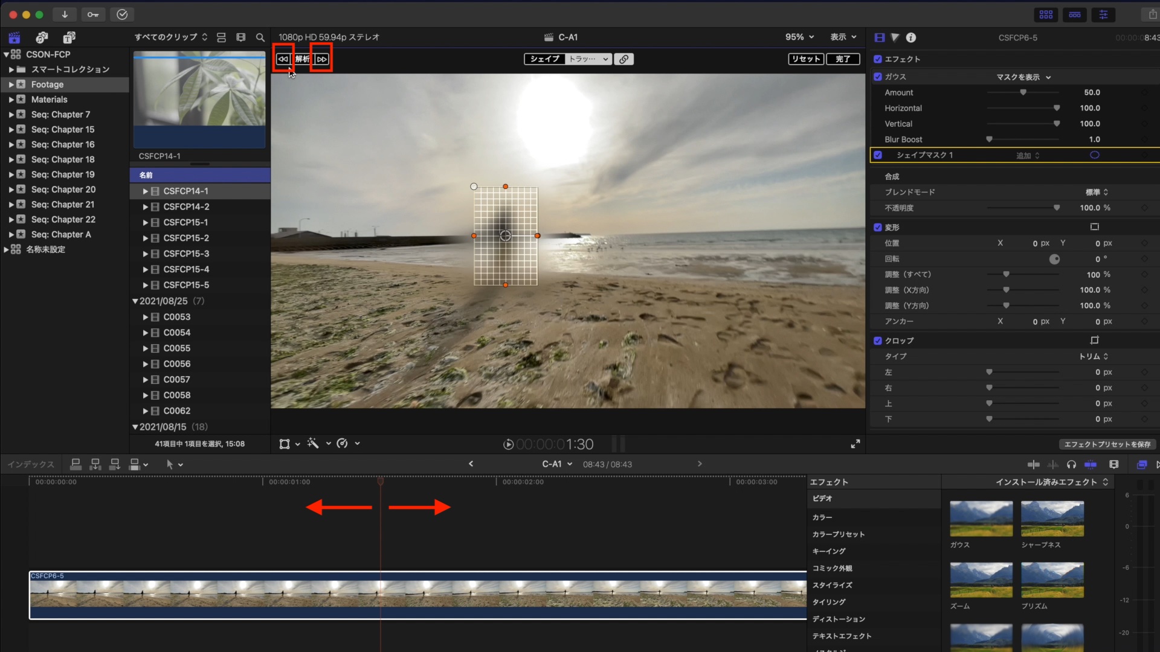Click the リセット button
The image size is (1160, 652).
tap(806, 59)
